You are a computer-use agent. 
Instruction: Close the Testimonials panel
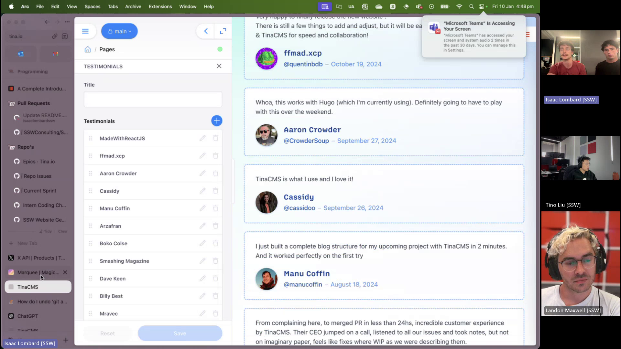click(x=219, y=66)
